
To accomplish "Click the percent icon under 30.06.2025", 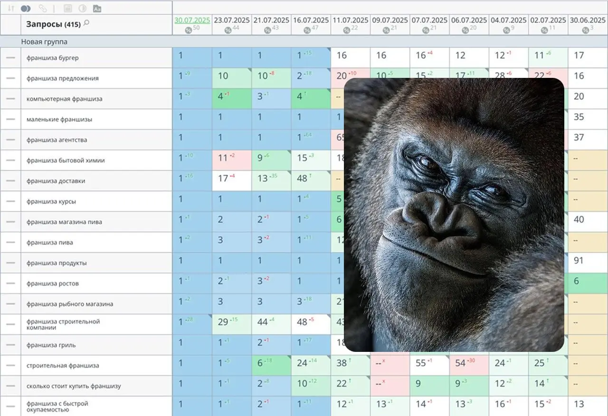I will coord(586,30).
